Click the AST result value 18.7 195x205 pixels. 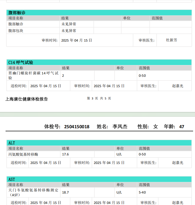pos(66,192)
